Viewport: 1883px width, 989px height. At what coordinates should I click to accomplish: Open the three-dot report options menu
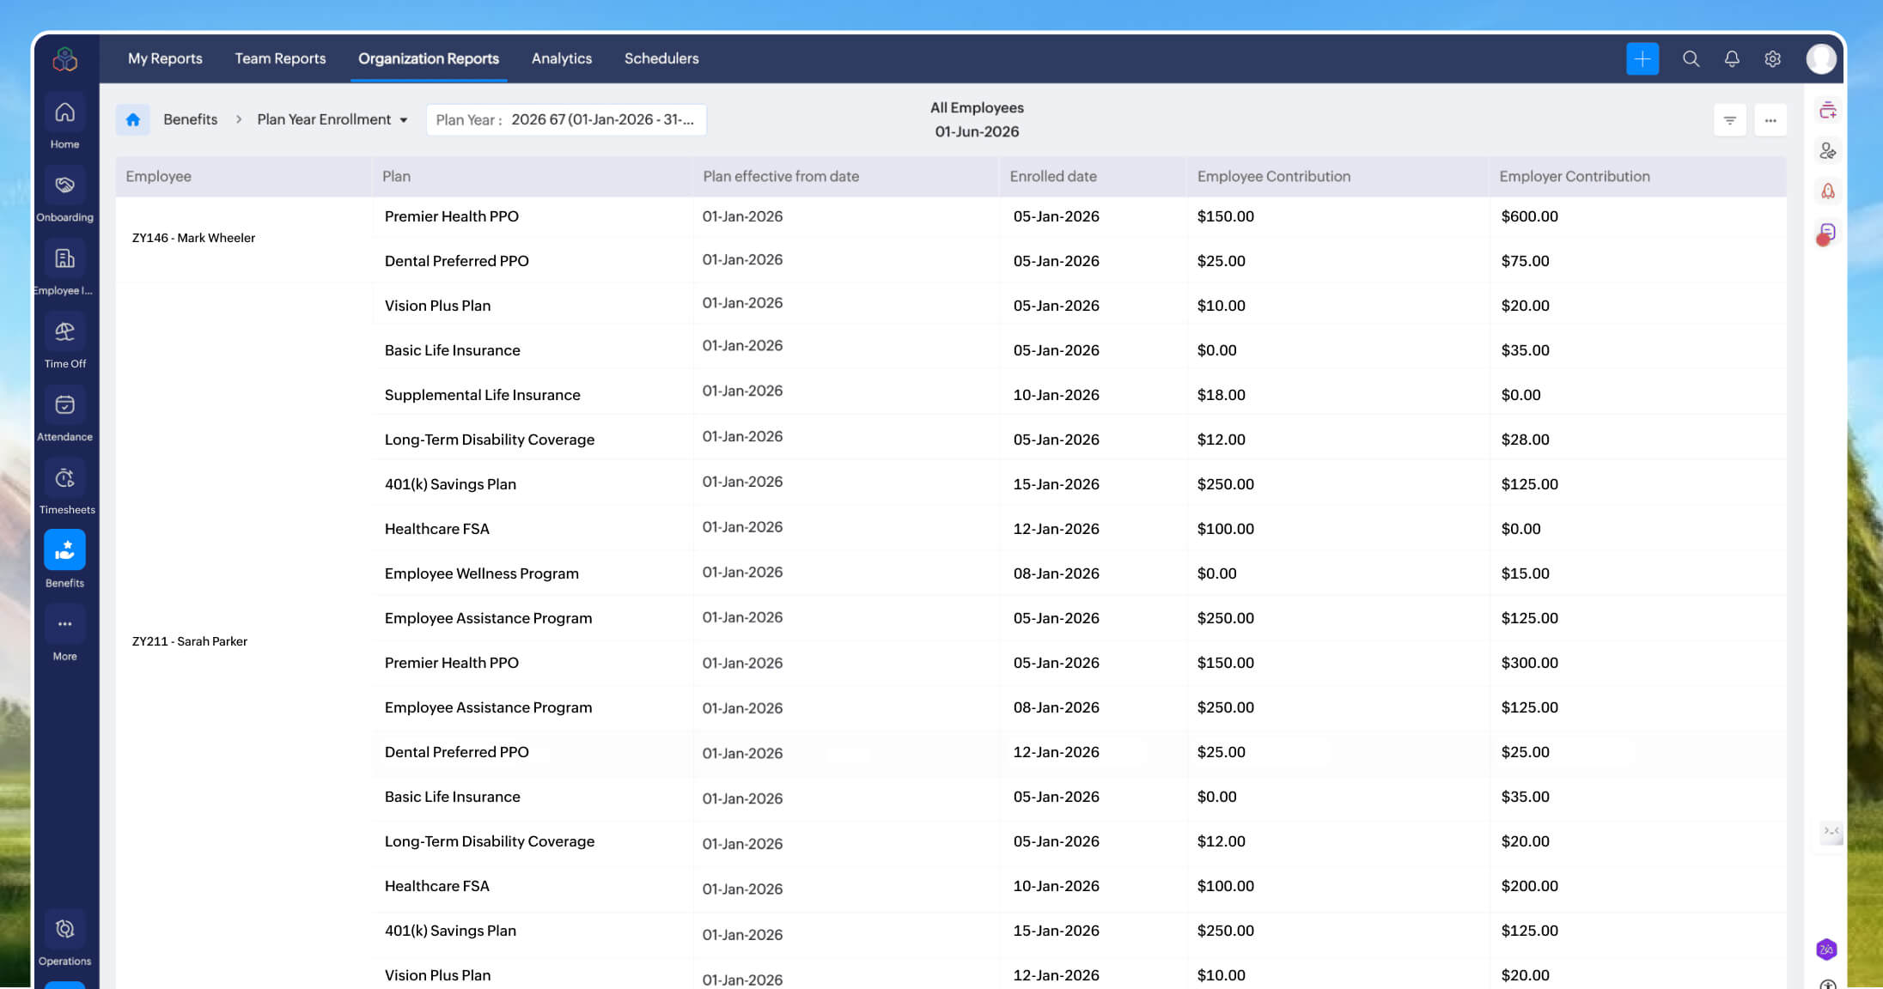[x=1770, y=120]
